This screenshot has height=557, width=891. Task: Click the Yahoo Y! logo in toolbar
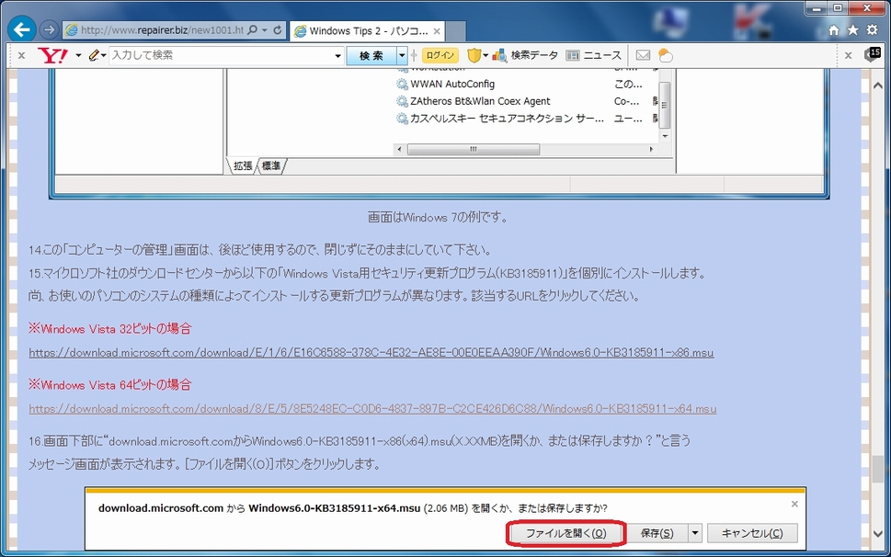[x=52, y=55]
